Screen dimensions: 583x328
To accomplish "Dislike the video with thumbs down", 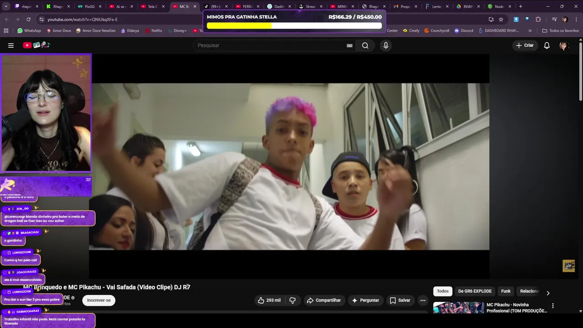I will [x=293, y=300].
